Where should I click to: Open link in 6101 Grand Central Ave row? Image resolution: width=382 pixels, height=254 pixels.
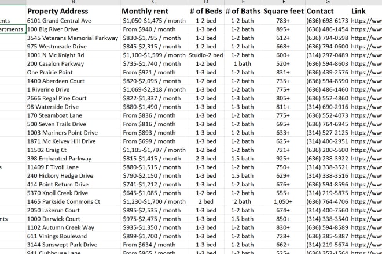[366, 21]
